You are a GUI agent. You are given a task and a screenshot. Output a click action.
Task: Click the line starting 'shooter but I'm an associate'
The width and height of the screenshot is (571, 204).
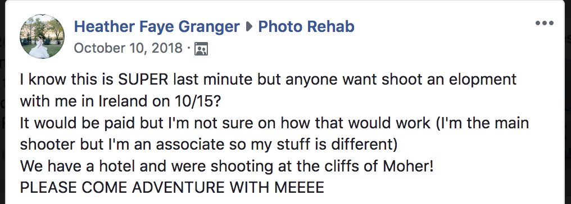pyautogui.click(x=209, y=145)
